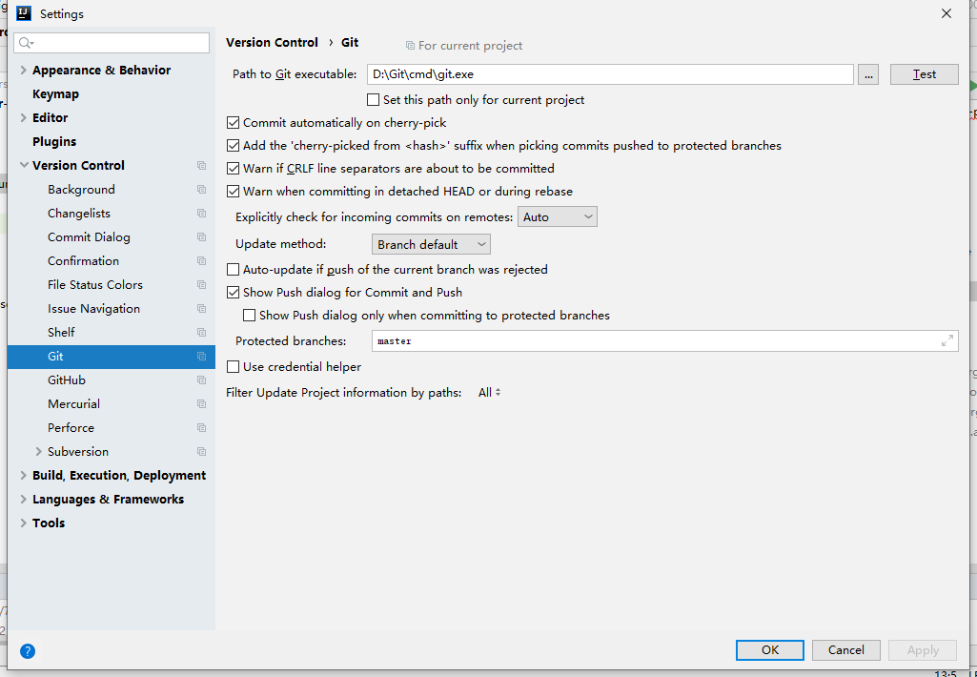Click project-level icon next to Changelists
977x677 pixels.
(201, 214)
